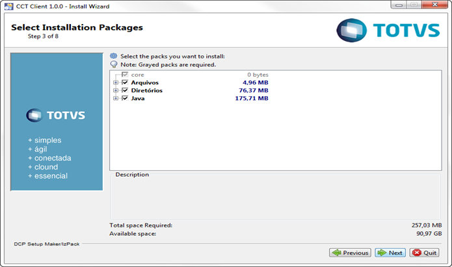Viewport: 452px width, 267px height.
Task: Click the TOTVS logo in the header
Action: (x=388, y=31)
